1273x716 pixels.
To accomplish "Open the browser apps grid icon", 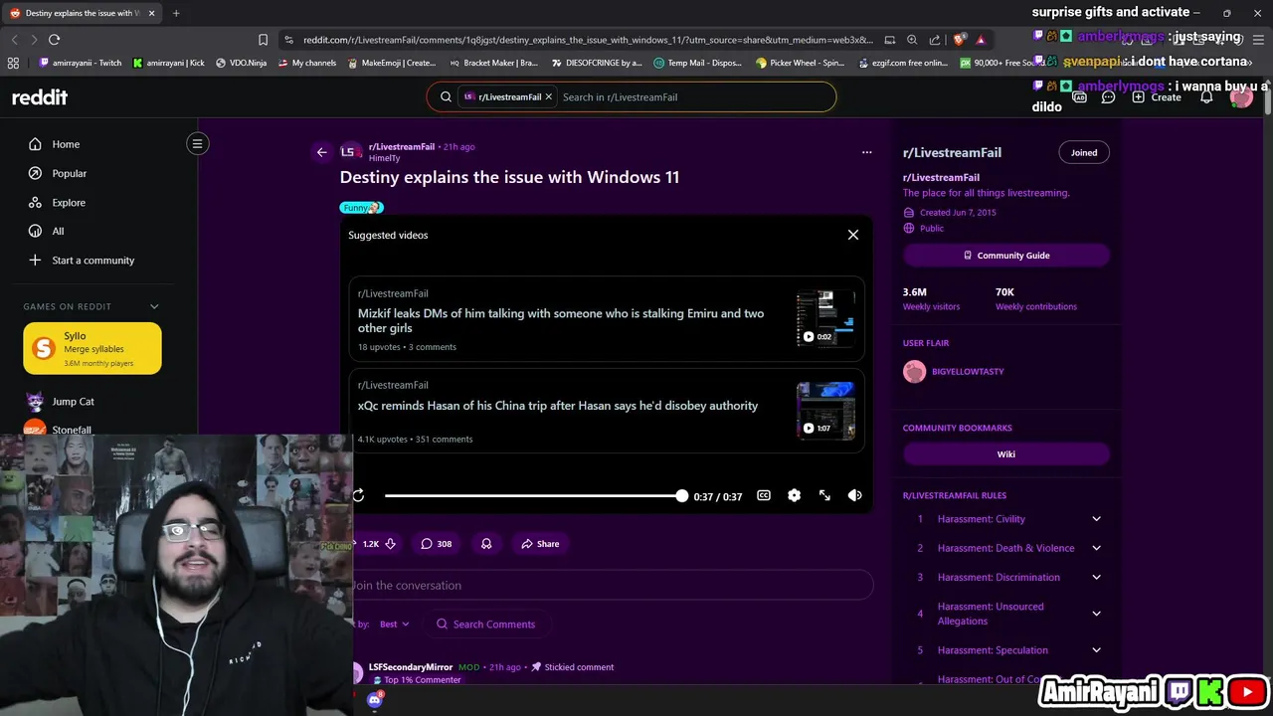I will click(13, 63).
